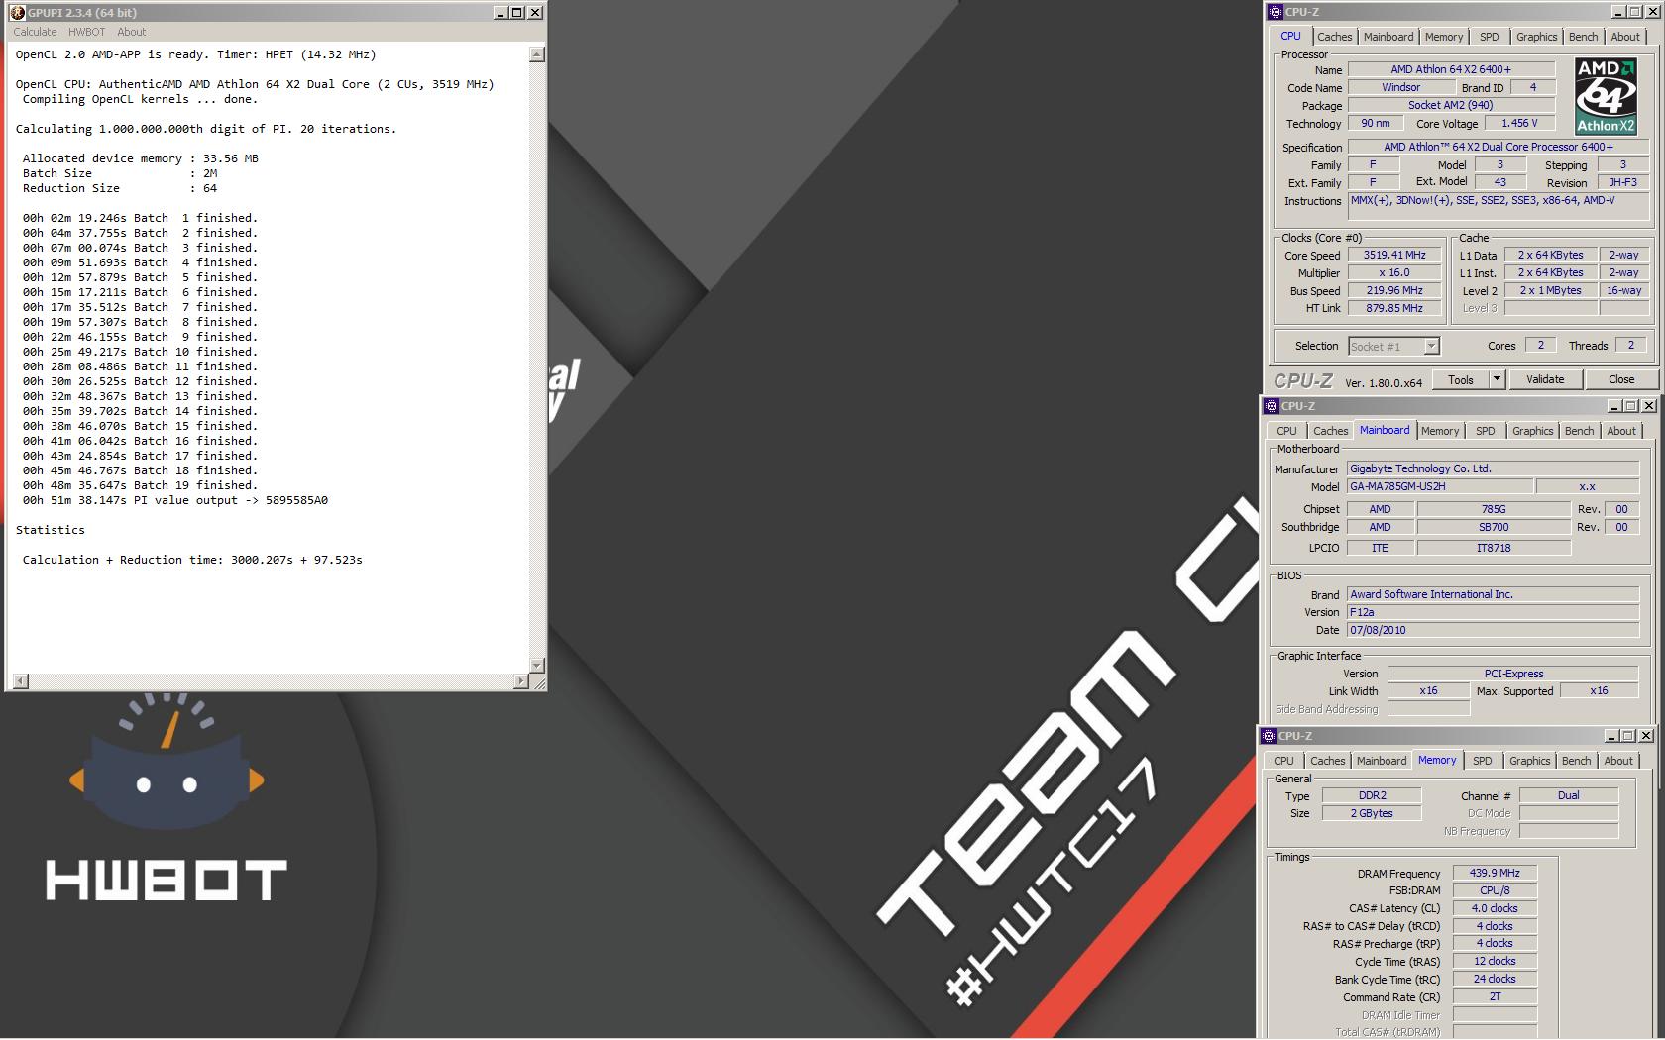
Task: Select motherboard model GA-MA785GM-US2H field
Action: click(1438, 486)
